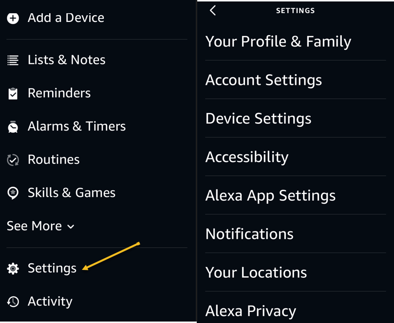This screenshot has height=323, width=394.
Task: Click the Reminders clipboard icon
Action: [x=13, y=94]
